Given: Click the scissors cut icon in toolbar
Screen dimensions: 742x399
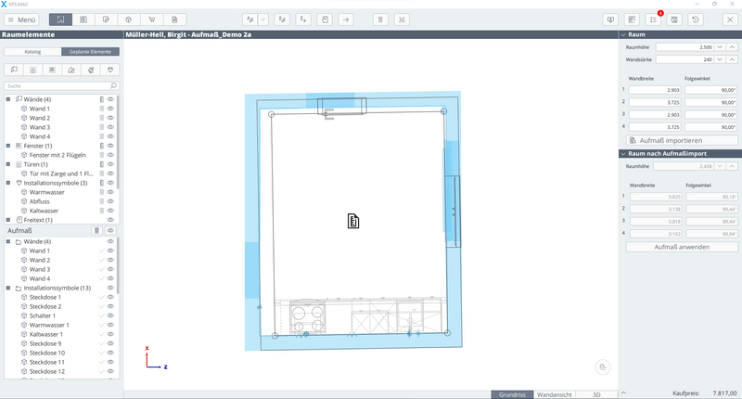Looking at the screenshot, I should tap(402, 19).
